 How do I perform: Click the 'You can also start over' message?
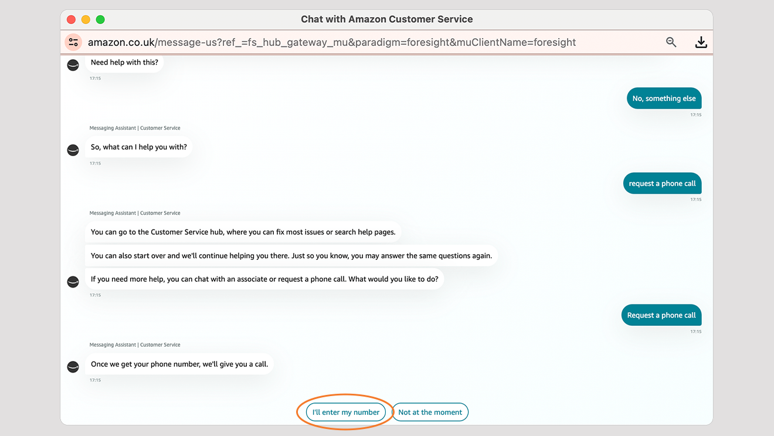(x=291, y=256)
